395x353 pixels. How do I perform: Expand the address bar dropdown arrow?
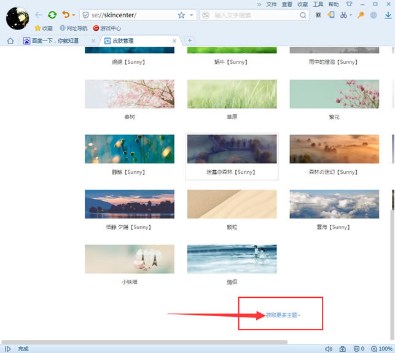pos(192,15)
